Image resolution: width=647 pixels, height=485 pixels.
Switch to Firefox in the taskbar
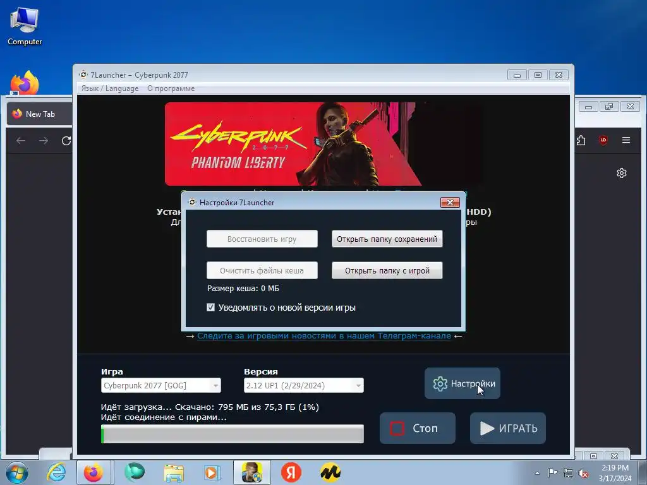click(94, 472)
